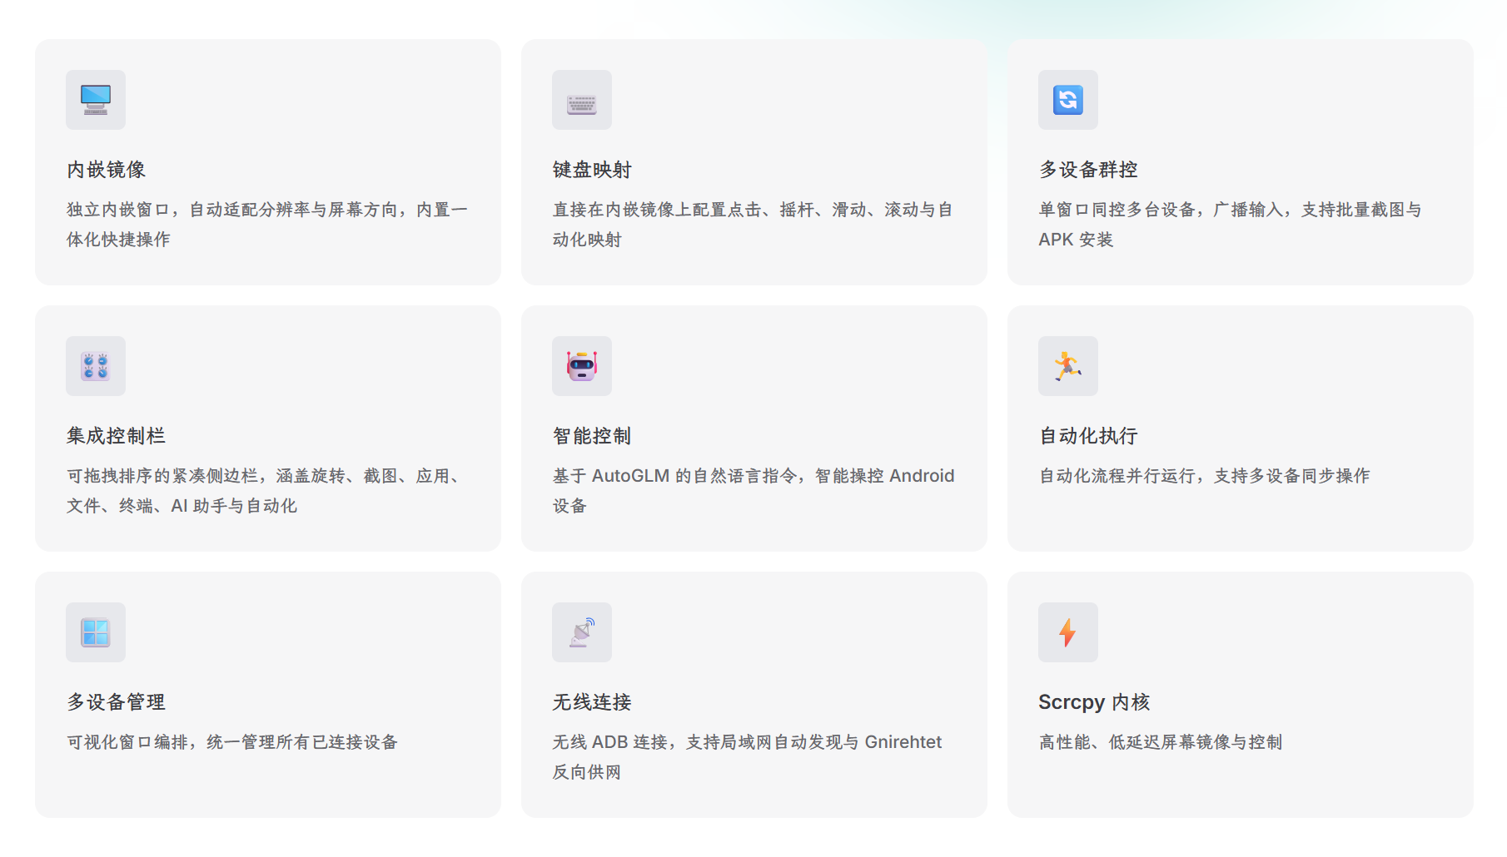Click the running person icon for 自动化执行
Screen dimensions: 1507x857
pyautogui.click(x=1068, y=366)
